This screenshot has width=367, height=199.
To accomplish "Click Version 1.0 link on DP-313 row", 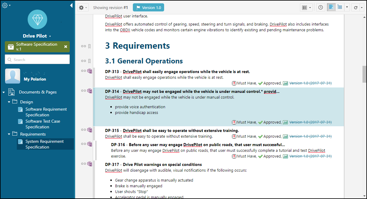I will pos(310,83).
